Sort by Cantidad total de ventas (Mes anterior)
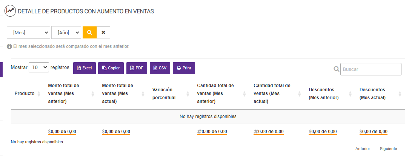Image resolution: width=409 pixels, height=161 pixels. tap(215, 94)
